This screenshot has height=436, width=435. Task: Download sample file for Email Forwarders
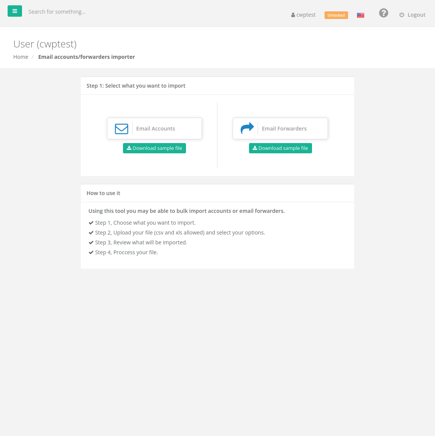point(281,148)
